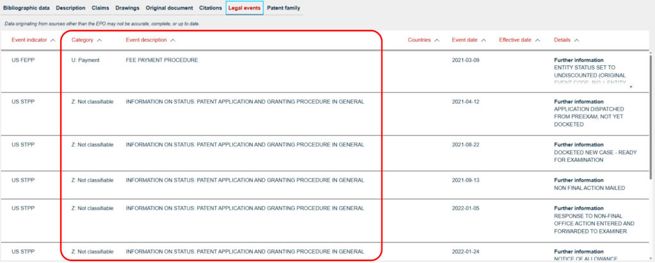
Task: Switch to the Description tab
Action: (x=70, y=8)
